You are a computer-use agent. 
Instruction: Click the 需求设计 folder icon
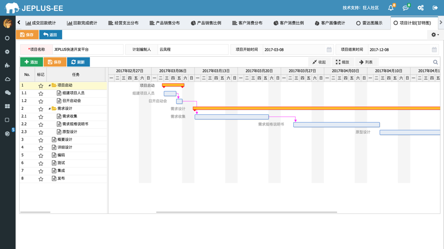click(x=54, y=108)
